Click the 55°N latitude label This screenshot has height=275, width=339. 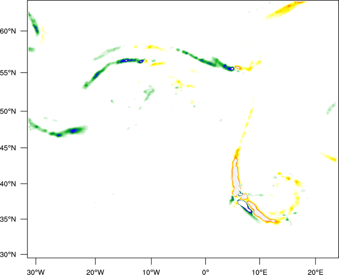(x=8, y=72)
